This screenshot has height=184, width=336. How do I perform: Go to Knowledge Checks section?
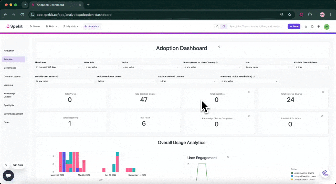pos(10,95)
